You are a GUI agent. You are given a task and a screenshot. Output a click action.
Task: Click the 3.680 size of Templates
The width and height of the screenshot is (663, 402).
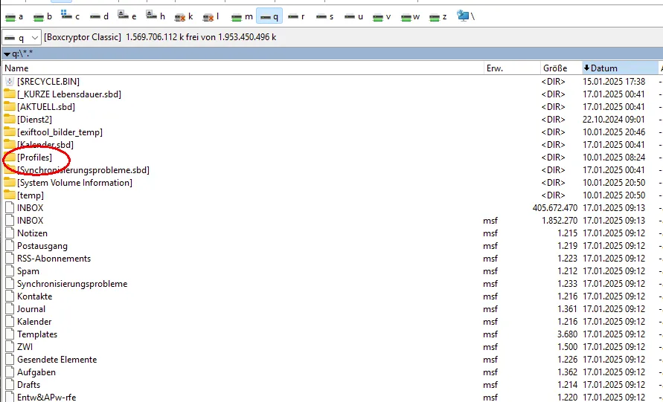(x=568, y=334)
